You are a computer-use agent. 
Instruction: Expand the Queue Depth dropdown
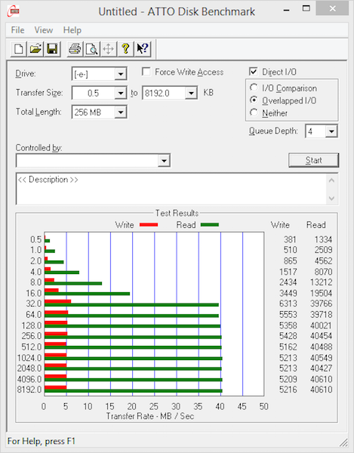click(331, 131)
